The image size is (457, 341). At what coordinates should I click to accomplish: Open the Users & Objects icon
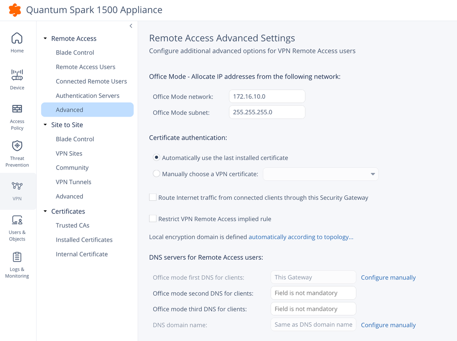pos(17,220)
